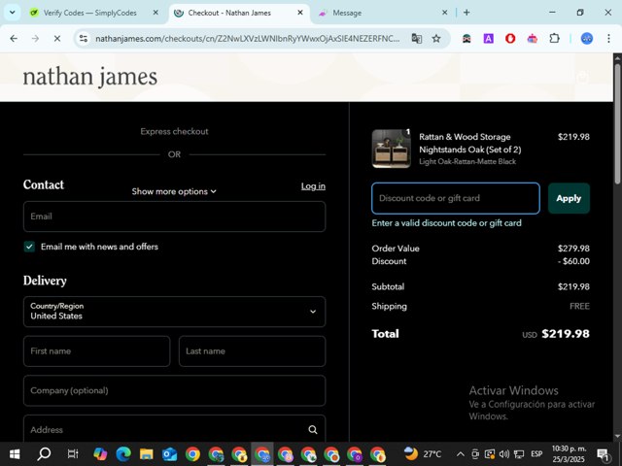Screen dimensions: 622x466
Task: Open the Copilot taskbar icon
Action: [100, 454]
